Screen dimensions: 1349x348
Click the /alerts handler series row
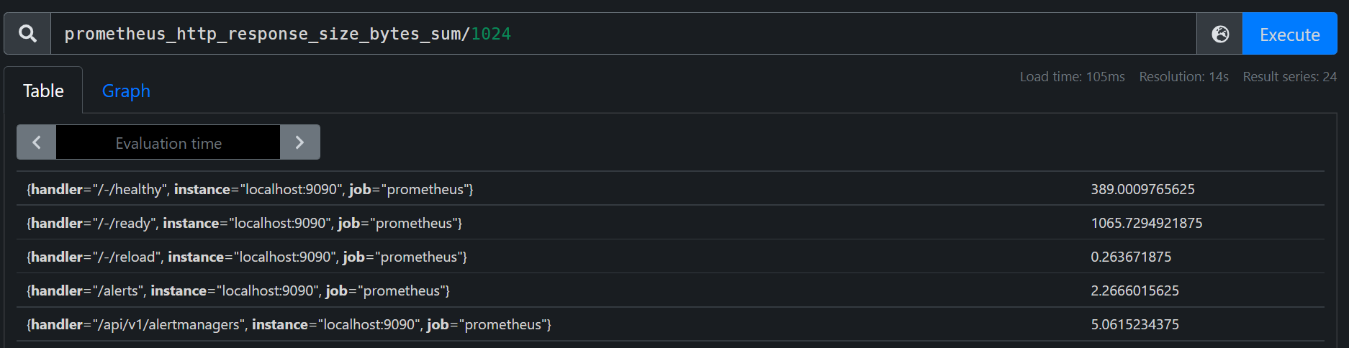pyautogui.click(x=670, y=290)
